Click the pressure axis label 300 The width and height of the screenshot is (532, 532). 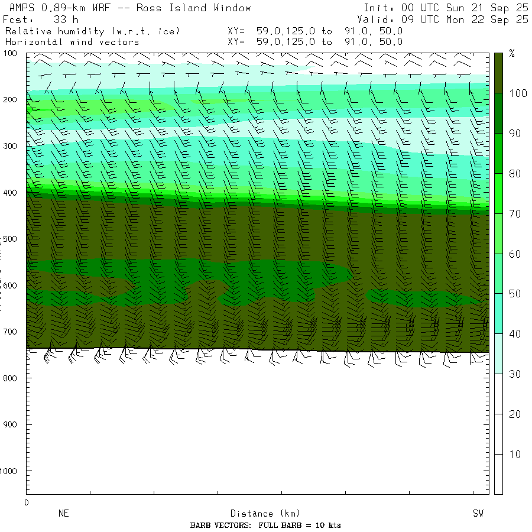pos(10,146)
